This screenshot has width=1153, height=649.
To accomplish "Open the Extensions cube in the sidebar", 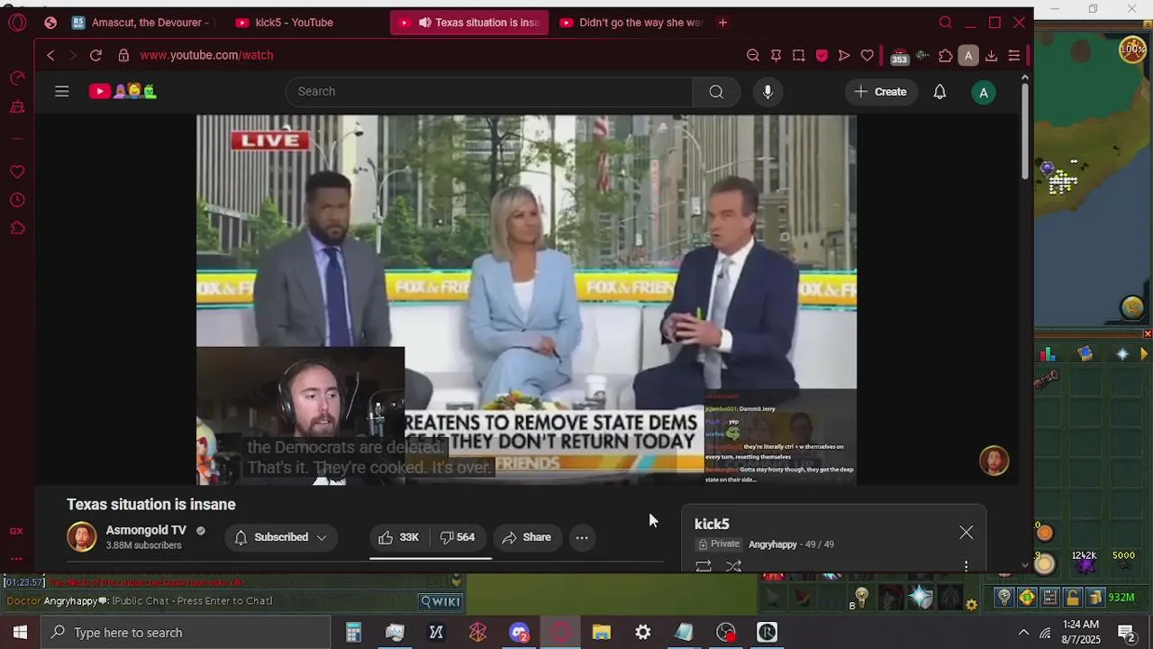I will (17, 228).
